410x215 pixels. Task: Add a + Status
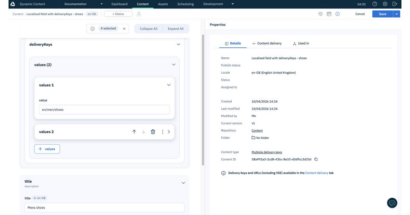[x=118, y=14]
